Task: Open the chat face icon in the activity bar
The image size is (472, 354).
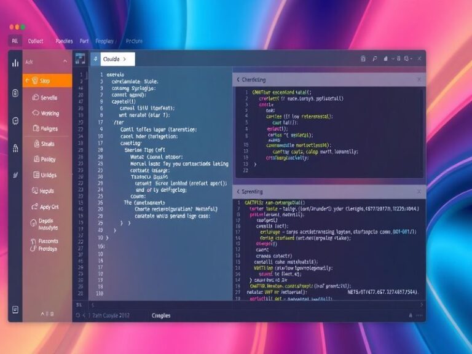Action: click(15, 120)
